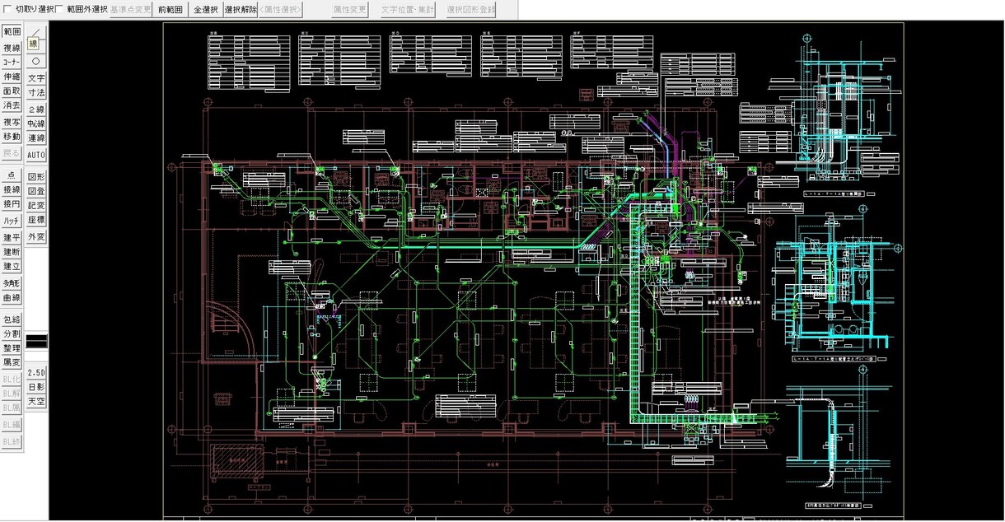Select the 天空 sky factor tool
Image resolution: width=1005 pixels, height=522 pixels.
pos(36,402)
